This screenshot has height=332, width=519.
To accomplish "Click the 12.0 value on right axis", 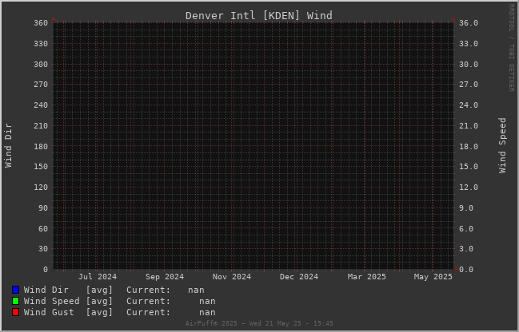I will pos(469,188).
